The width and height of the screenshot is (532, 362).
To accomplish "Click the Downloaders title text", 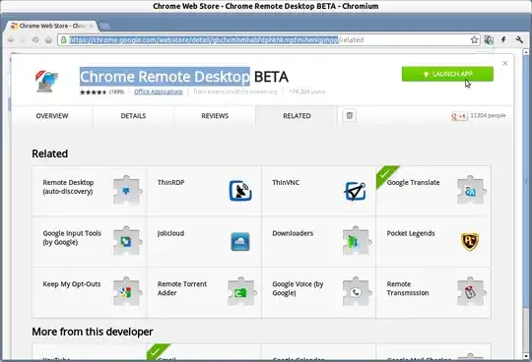I will (x=293, y=233).
